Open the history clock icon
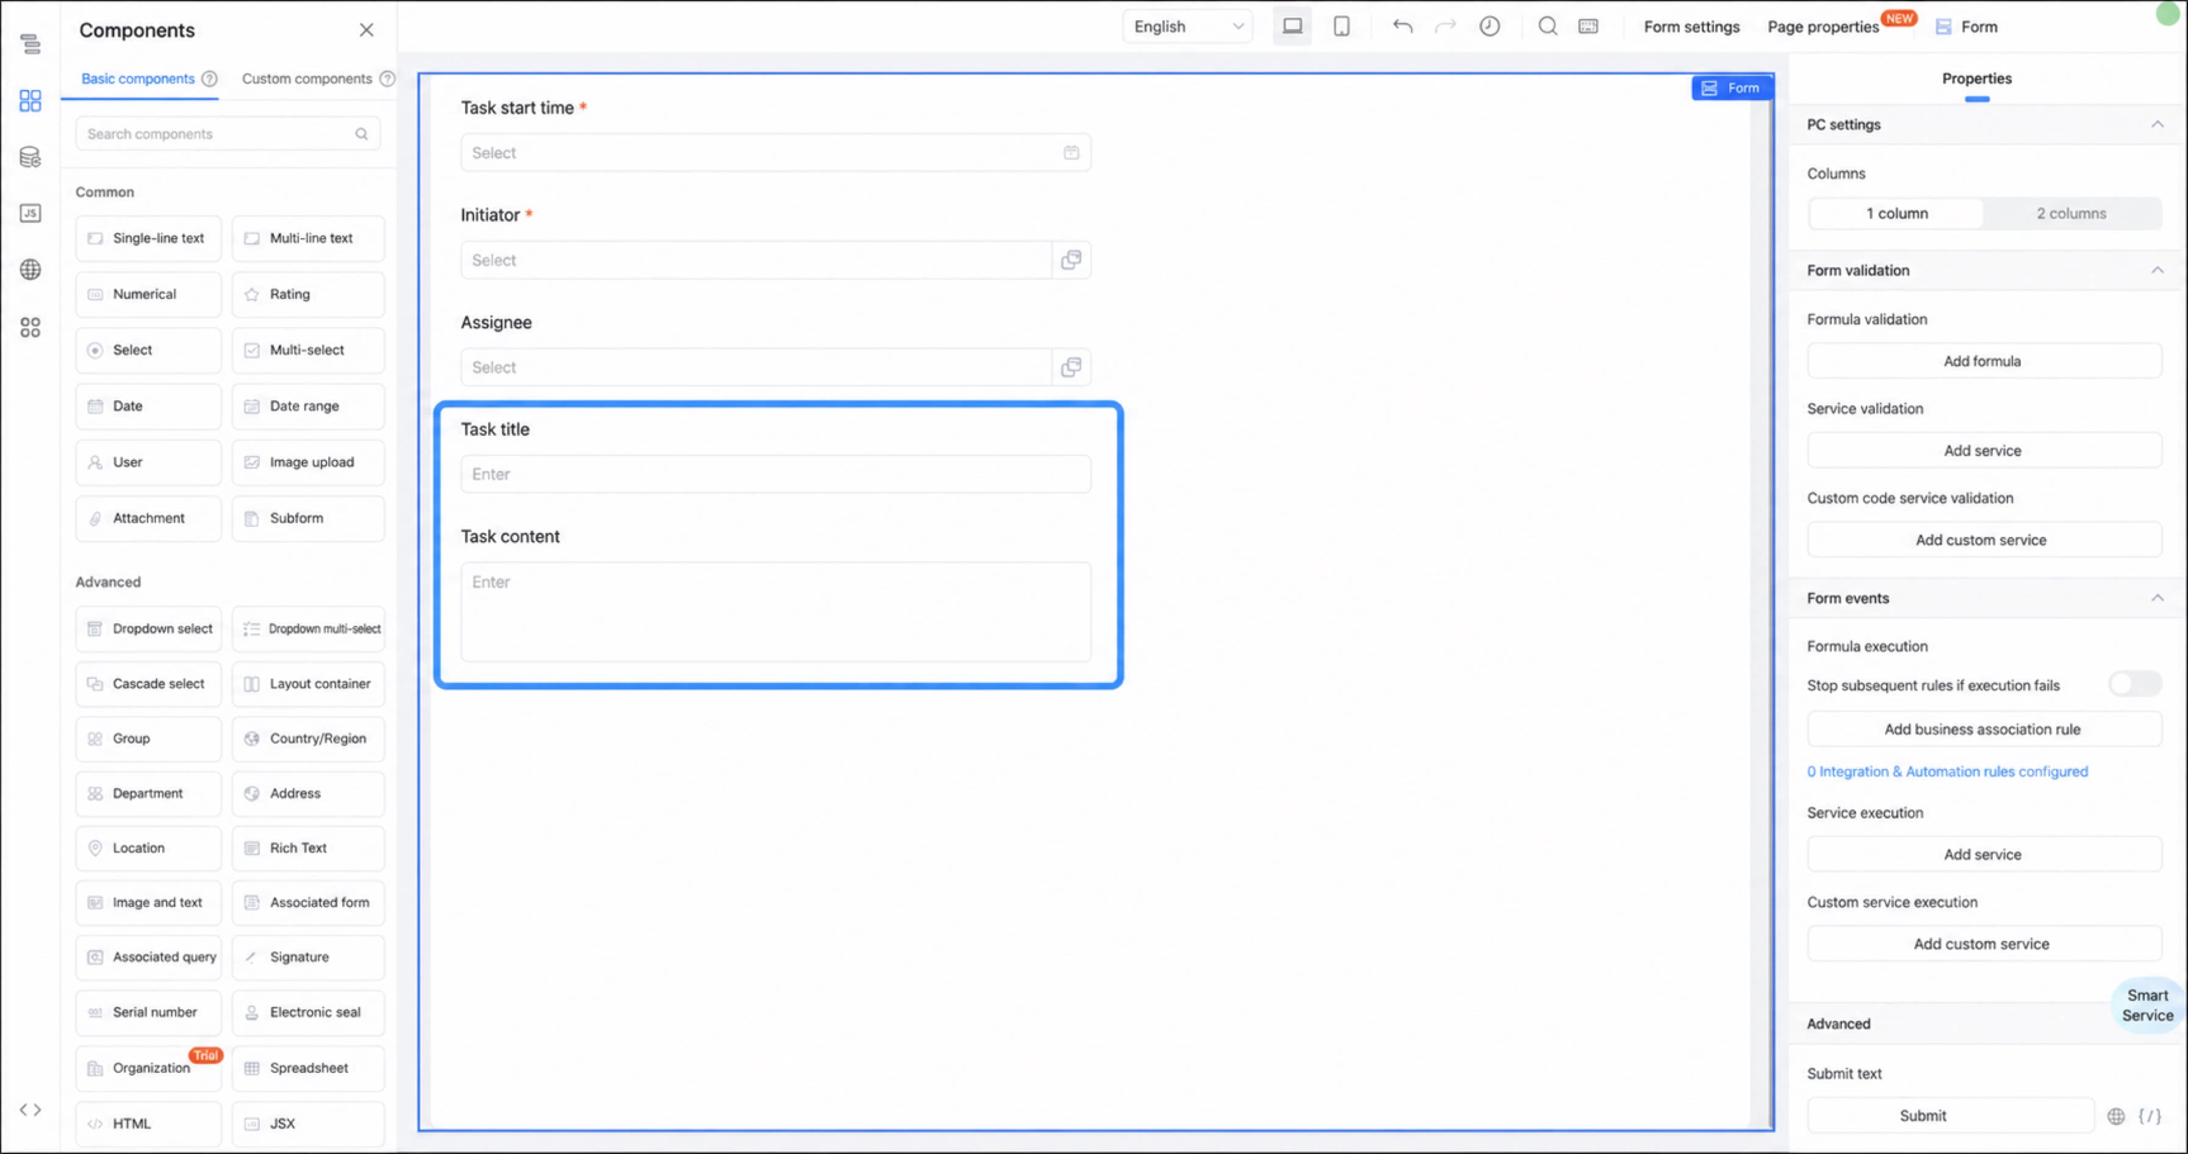This screenshot has height=1154, width=2188. click(x=1489, y=26)
